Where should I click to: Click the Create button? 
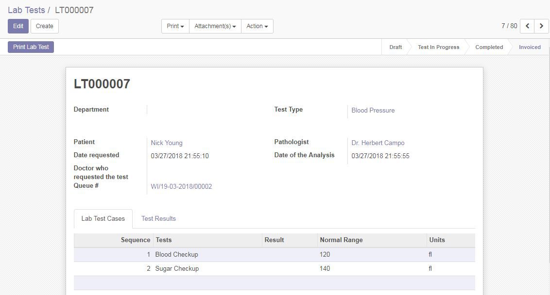point(45,26)
